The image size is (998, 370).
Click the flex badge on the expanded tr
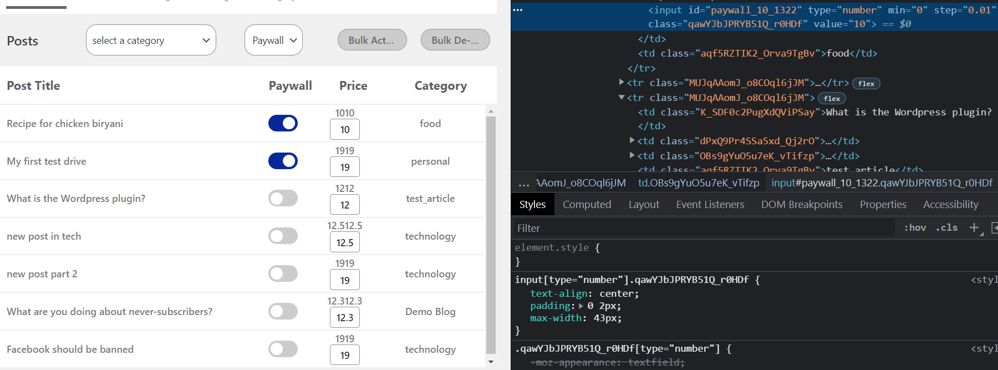pos(832,98)
